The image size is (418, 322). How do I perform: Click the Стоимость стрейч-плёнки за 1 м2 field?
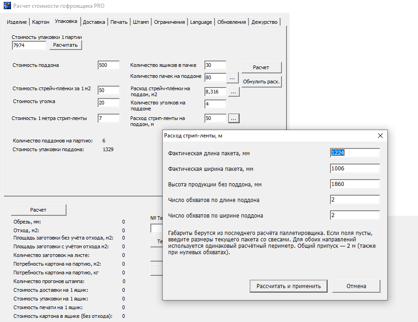pos(109,90)
